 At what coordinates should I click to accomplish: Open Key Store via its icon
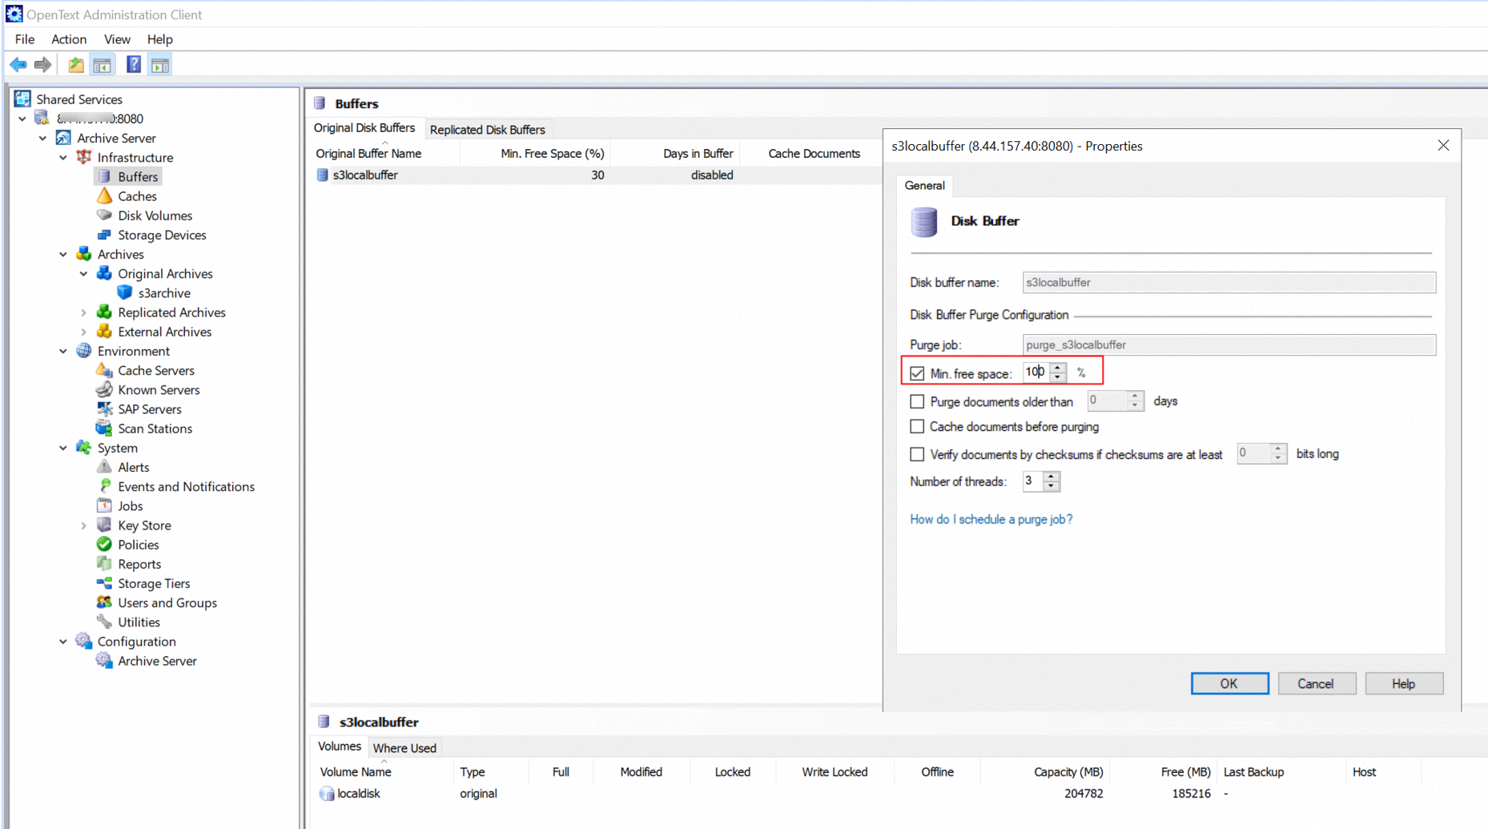pyautogui.click(x=104, y=525)
